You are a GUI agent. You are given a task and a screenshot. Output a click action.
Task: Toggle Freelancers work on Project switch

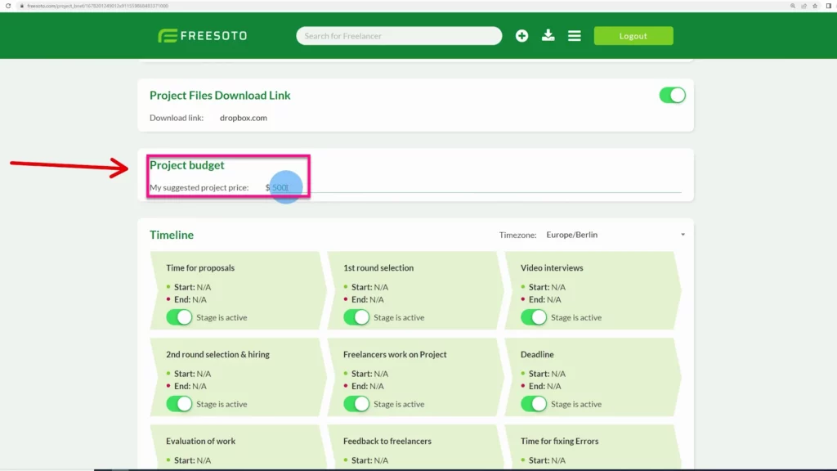coord(356,404)
